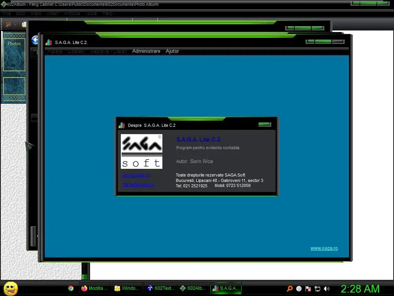The image size is (394, 296).
Task: Switch to the 602Text taskbar button
Action: coord(161,288)
